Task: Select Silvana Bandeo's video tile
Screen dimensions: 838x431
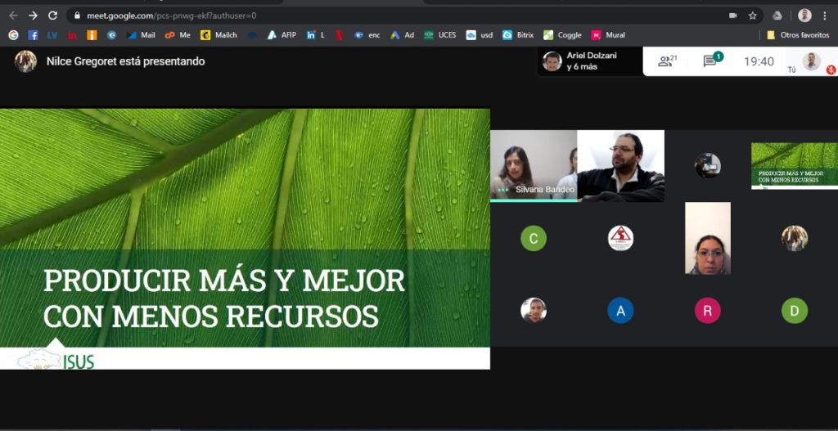Action: (x=534, y=165)
